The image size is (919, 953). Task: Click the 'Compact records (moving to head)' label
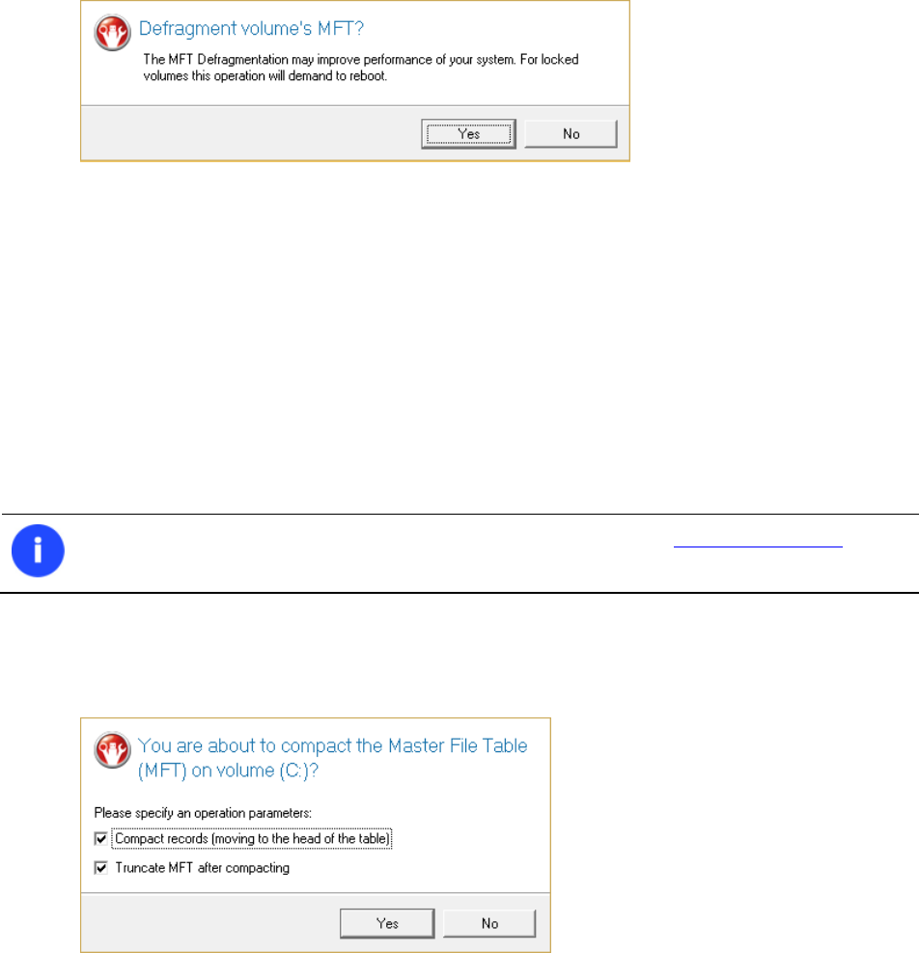[x=252, y=839]
